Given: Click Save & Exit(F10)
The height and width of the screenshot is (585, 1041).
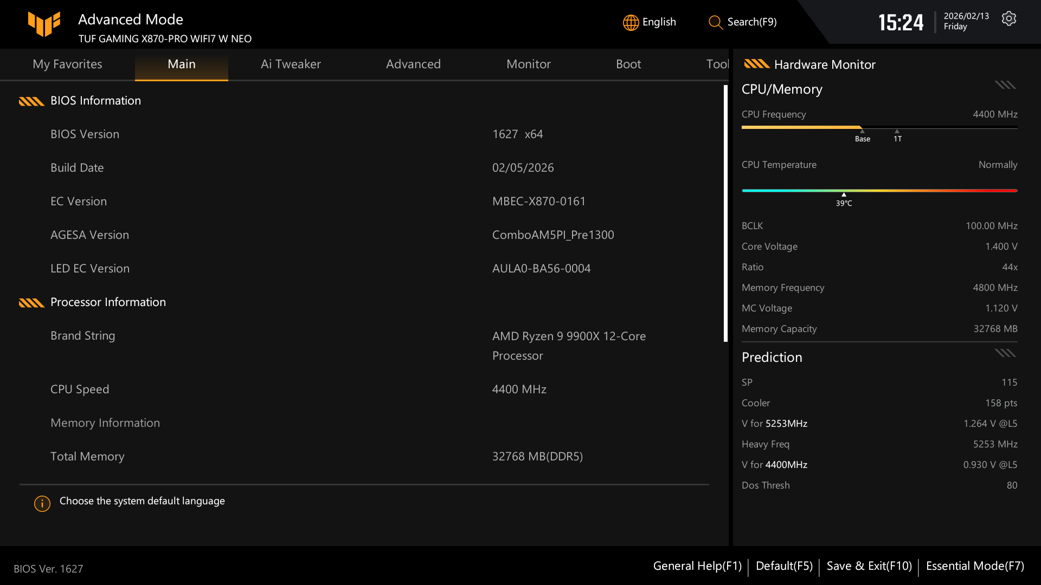Looking at the screenshot, I should tap(869, 565).
